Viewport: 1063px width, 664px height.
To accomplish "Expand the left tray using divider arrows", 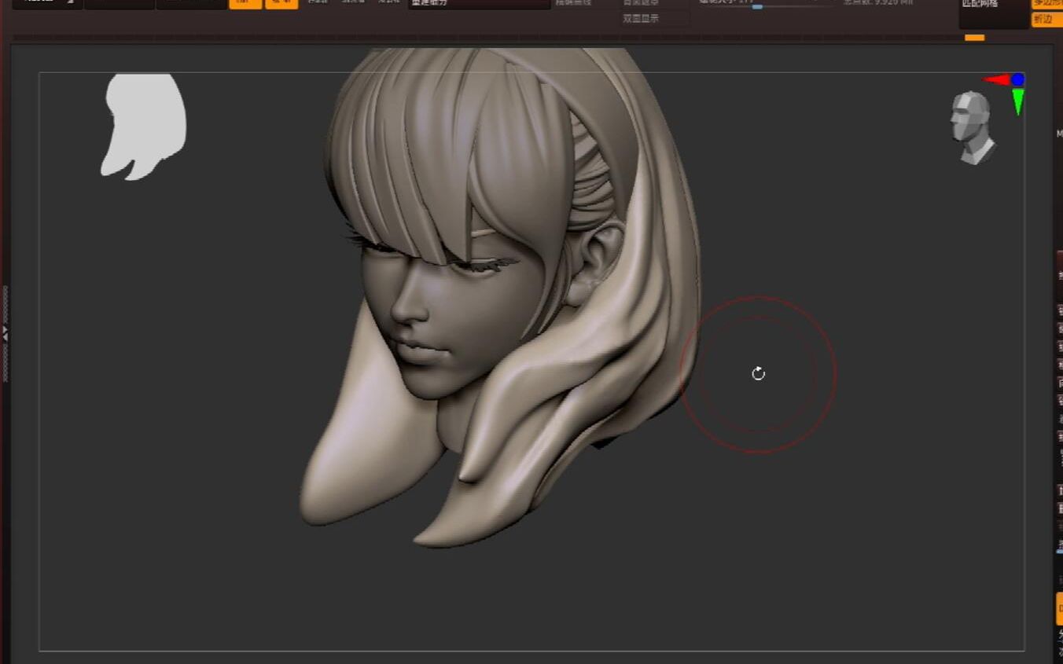I will [x=6, y=334].
